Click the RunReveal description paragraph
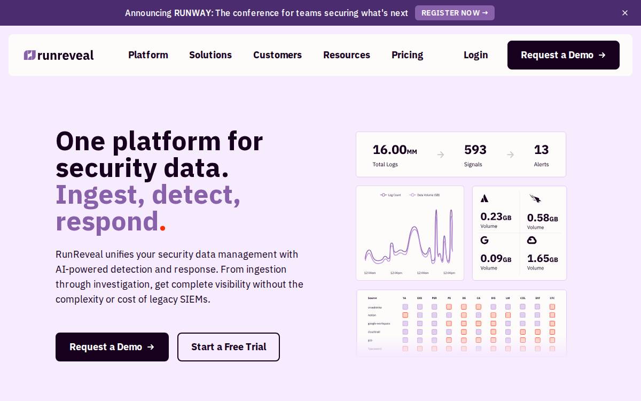 pos(179,277)
